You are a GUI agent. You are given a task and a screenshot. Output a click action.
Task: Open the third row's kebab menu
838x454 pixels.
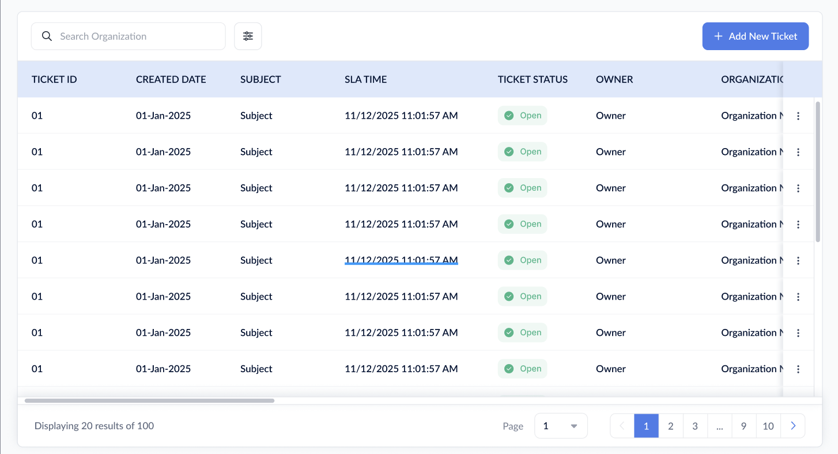tap(798, 188)
